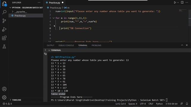Image resolution: width=191 pixels, height=107 pixels.
Task: Select language mode Python
Action: [x=159, y=104]
